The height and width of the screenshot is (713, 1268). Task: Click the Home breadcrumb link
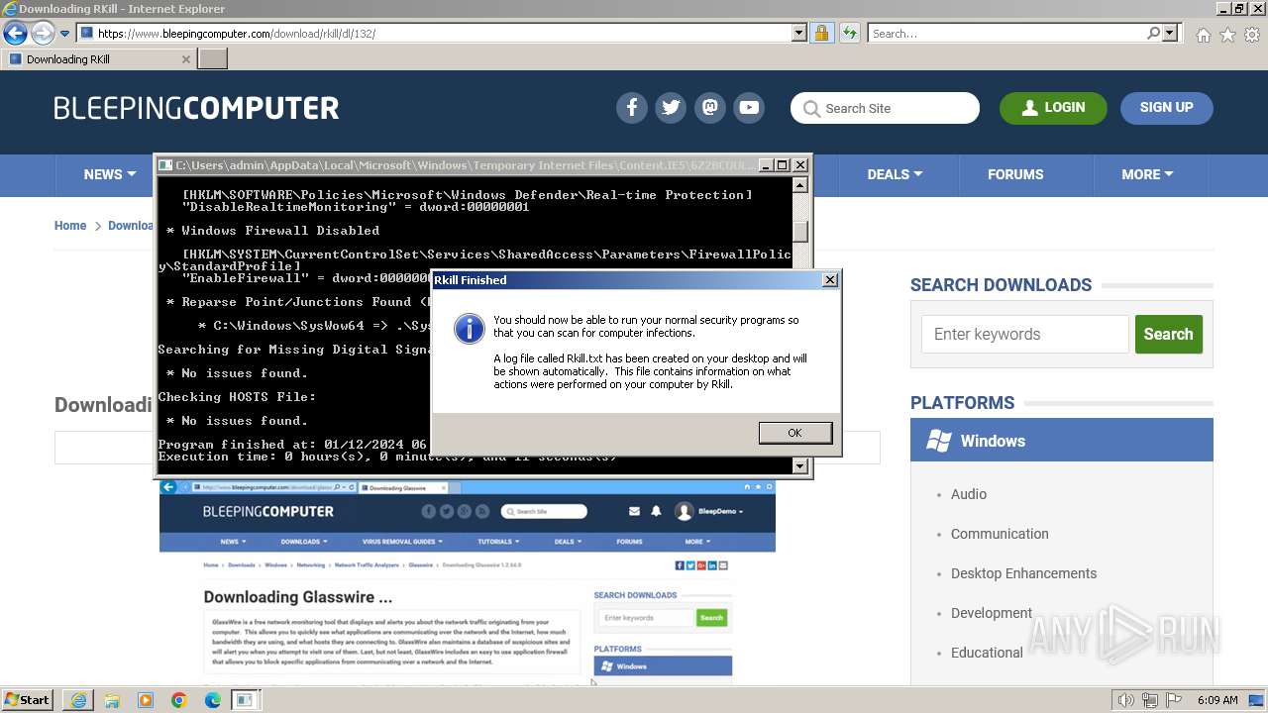pos(70,226)
